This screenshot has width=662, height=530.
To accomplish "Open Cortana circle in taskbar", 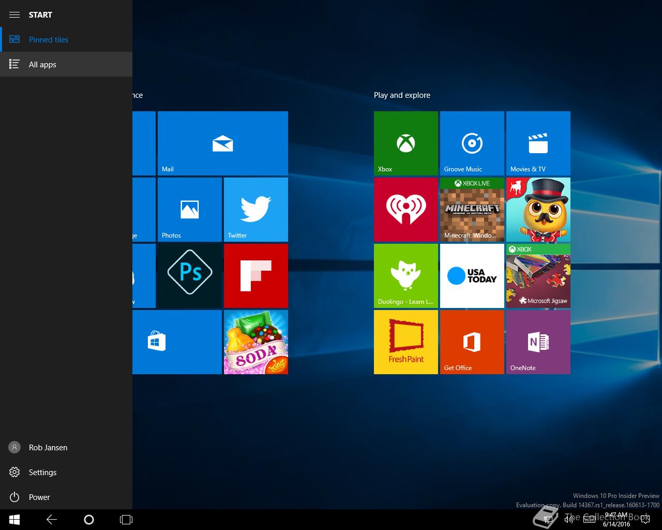I will click(89, 520).
